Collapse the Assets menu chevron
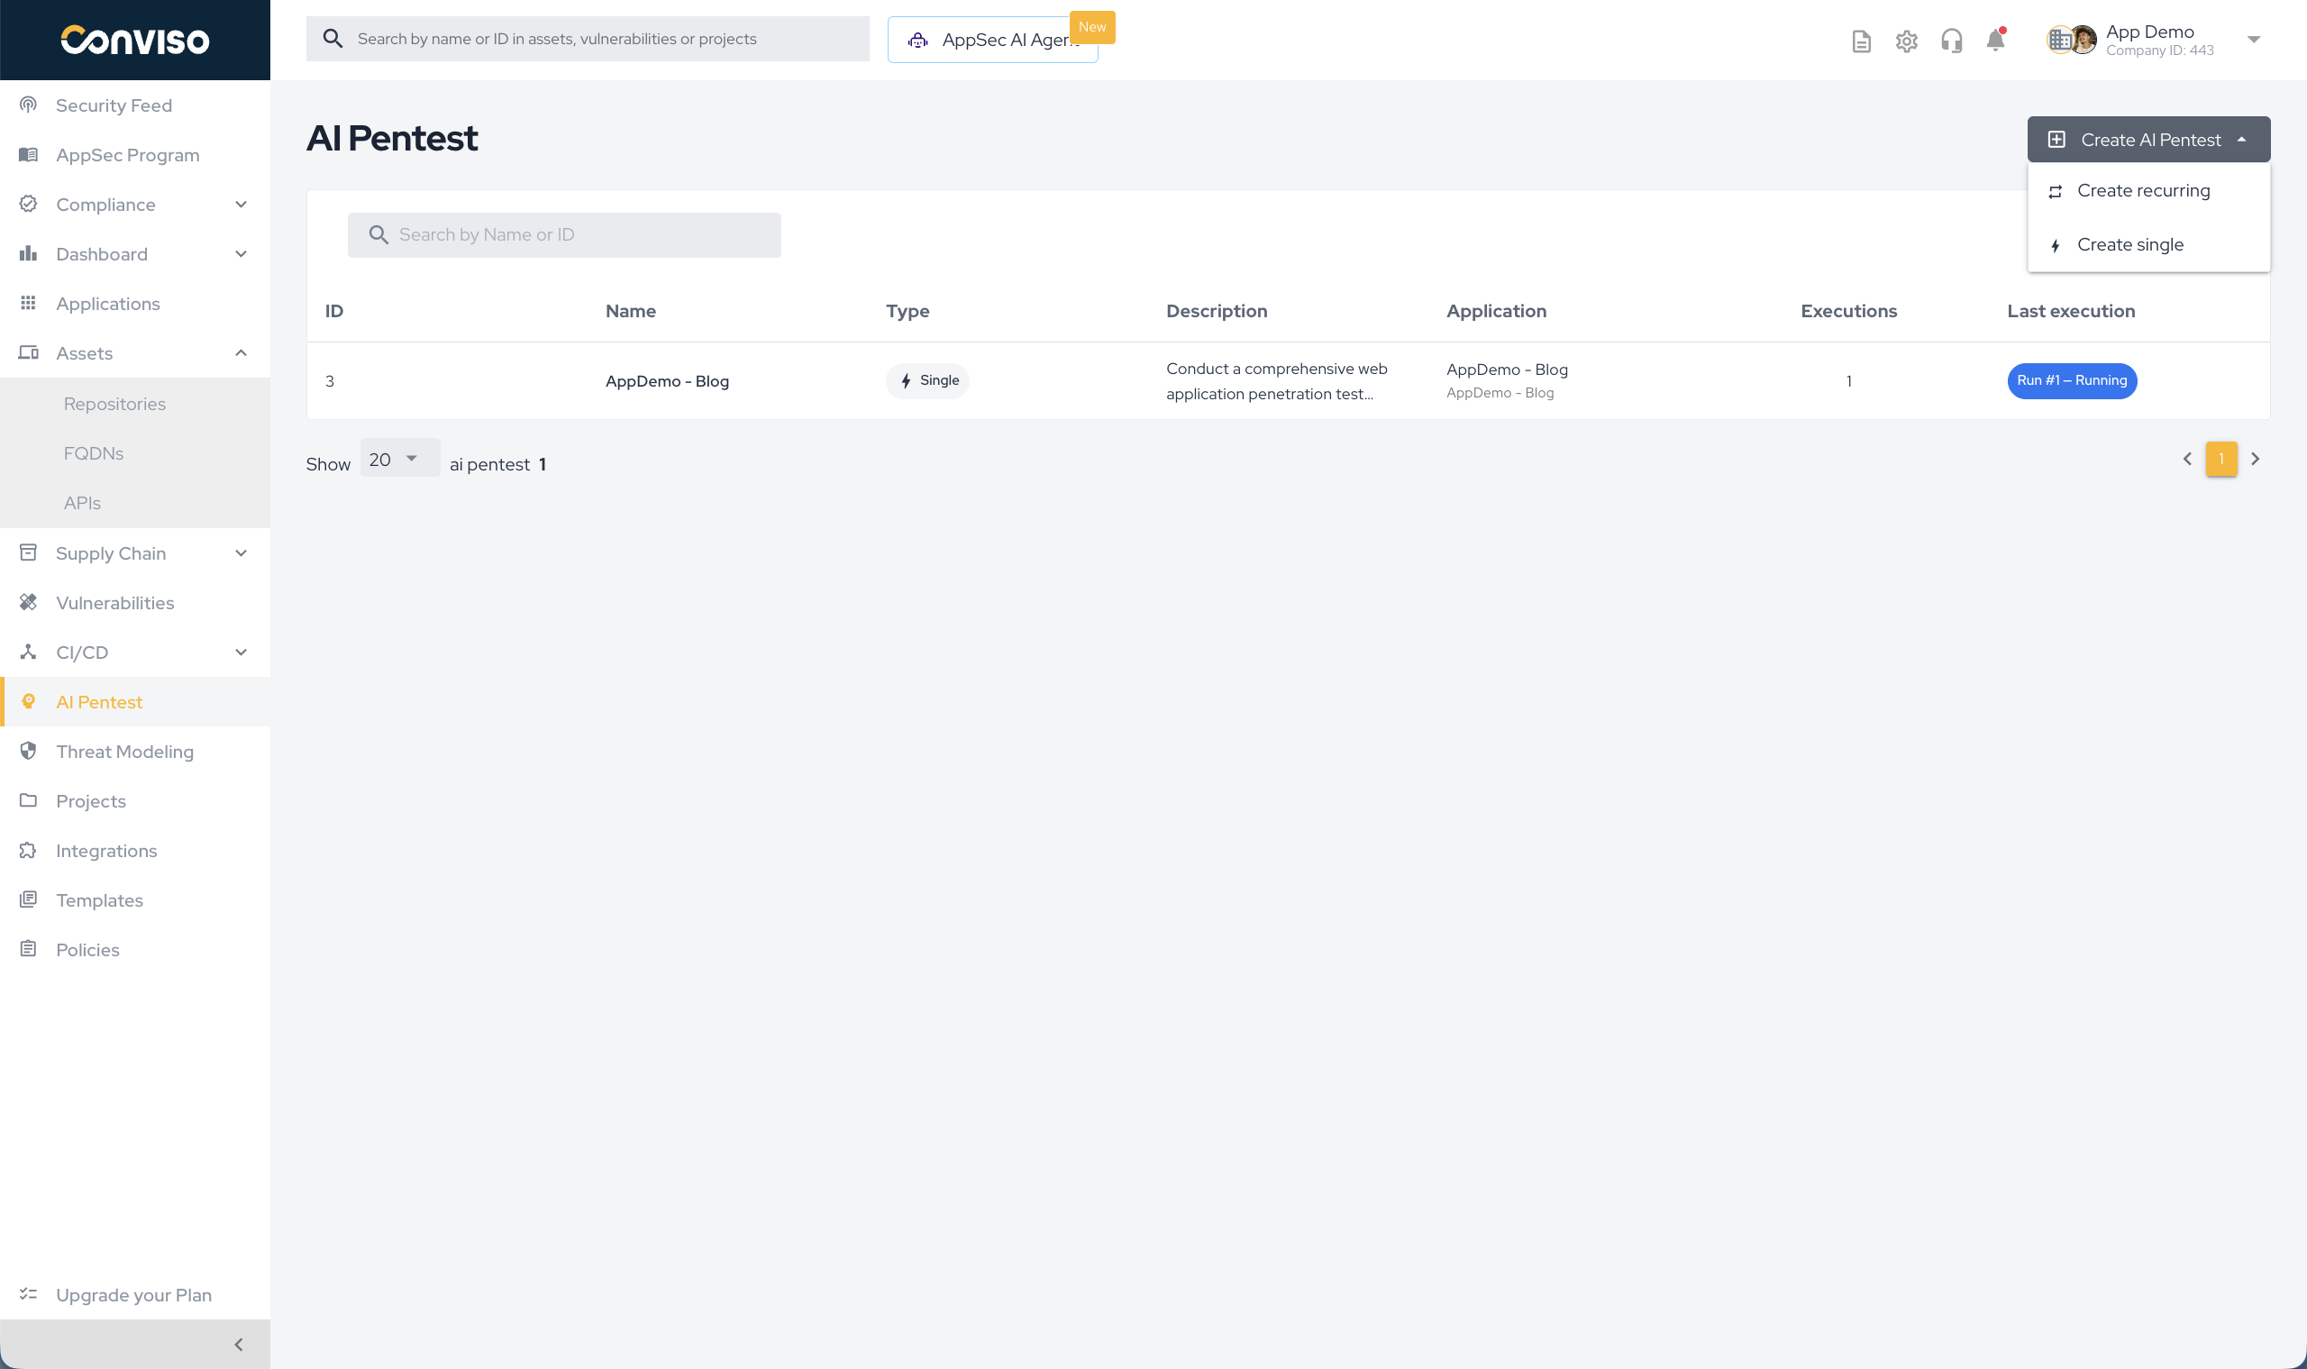 [241, 353]
